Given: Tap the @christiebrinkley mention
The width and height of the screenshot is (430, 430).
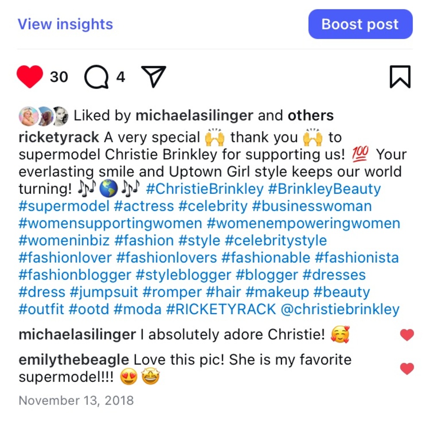Looking at the screenshot, I should tap(340, 309).
